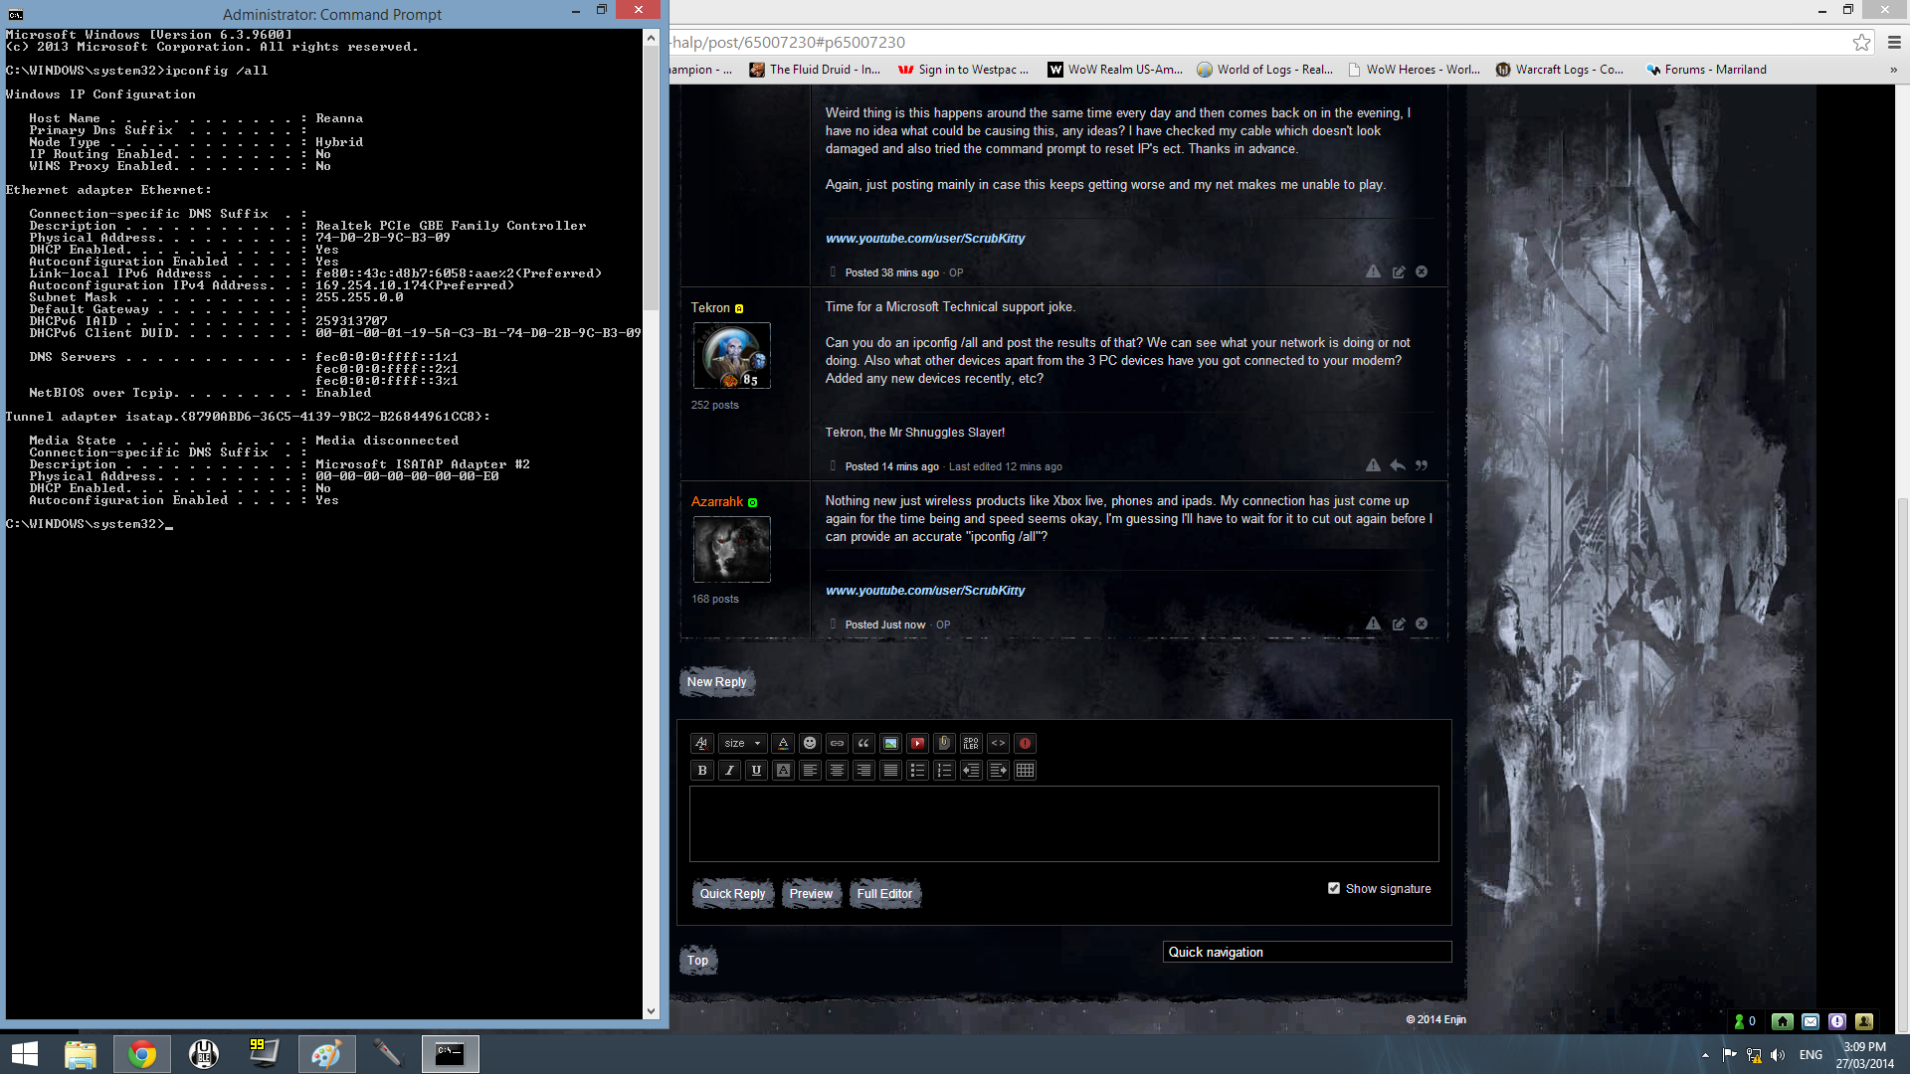Screen dimensions: 1910x1074
Task: Click the Preview button
Action: coord(811,894)
